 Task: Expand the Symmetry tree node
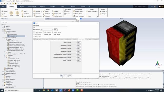click(x=5, y=55)
